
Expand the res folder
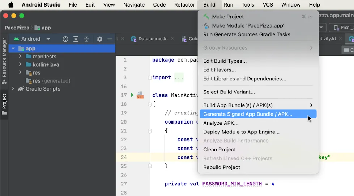pyautogui.click(x=20, y=73)
